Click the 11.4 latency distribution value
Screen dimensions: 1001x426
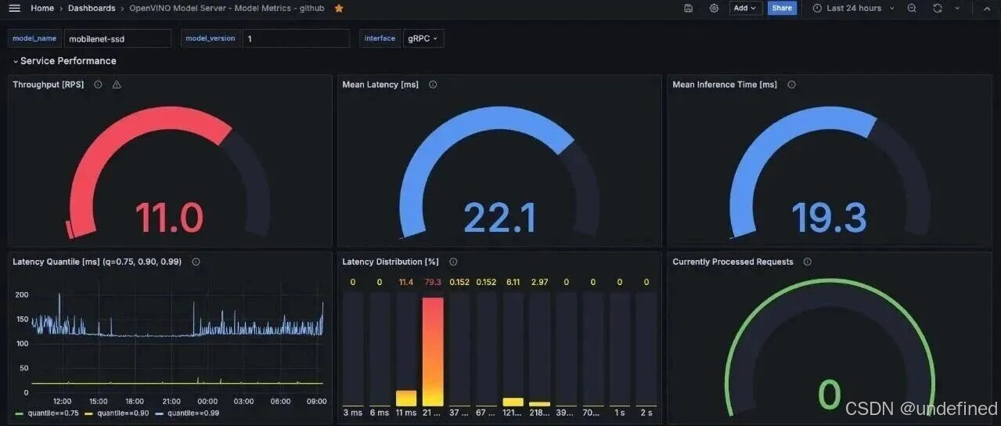click(406, 282)
